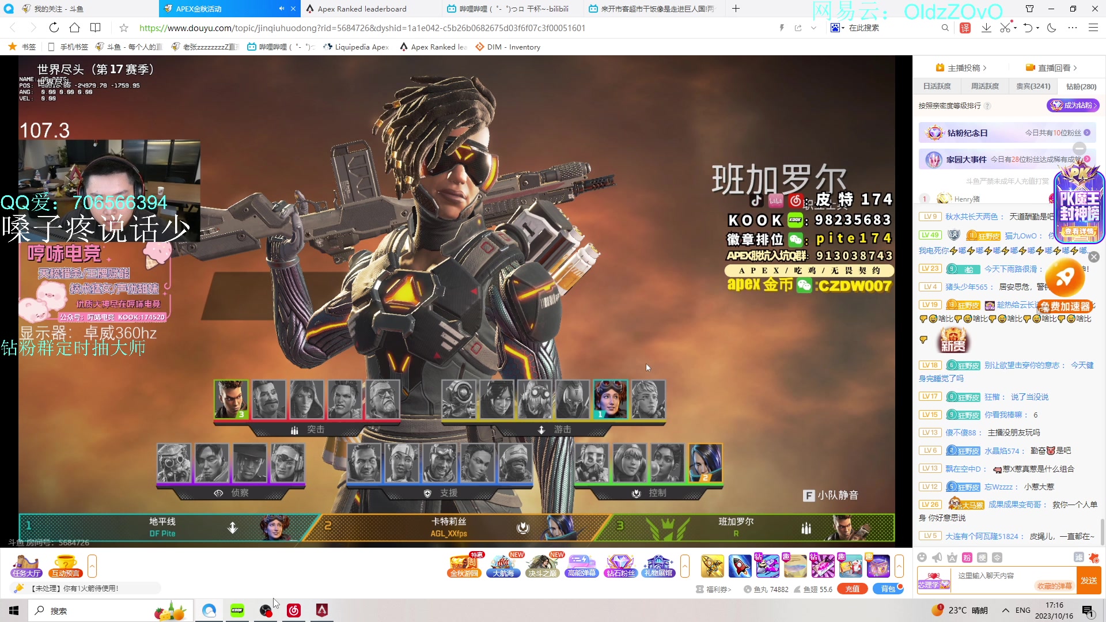Toggle the 粉 fan badge chat option
The height and width of the screenshot is (622, 1106).
click(967, 557)
